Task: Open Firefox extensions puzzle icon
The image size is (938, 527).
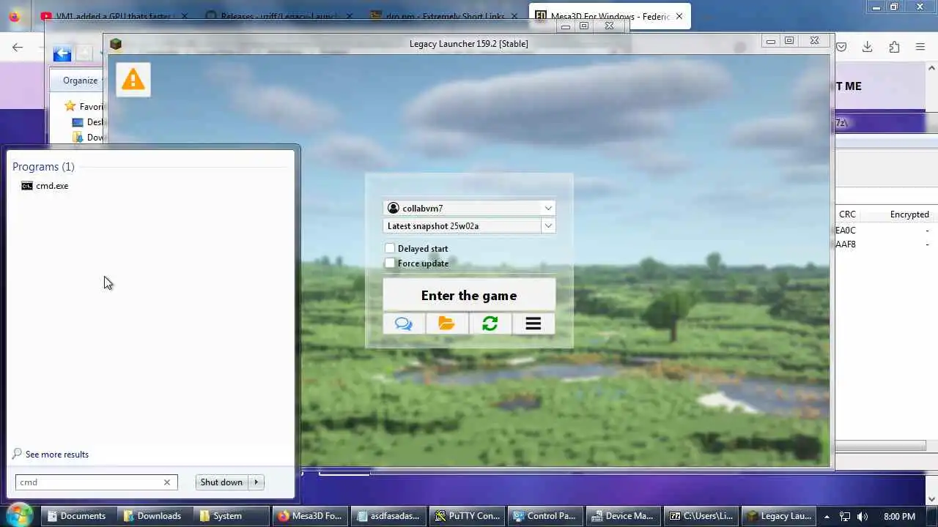Action: (894, 47)
